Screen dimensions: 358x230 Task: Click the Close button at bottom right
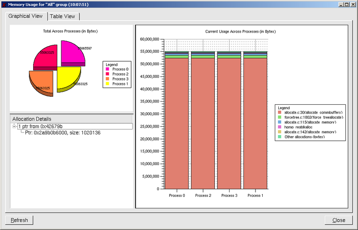[x=338, y=220]
